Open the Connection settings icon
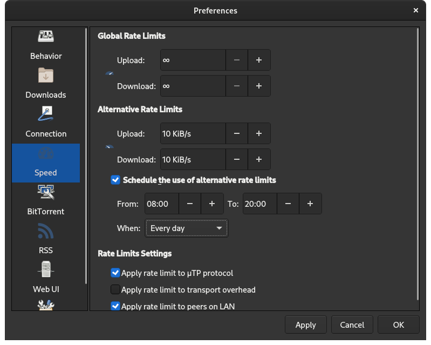The width and height of the screenshot is (431, 345). pos(46,114)
